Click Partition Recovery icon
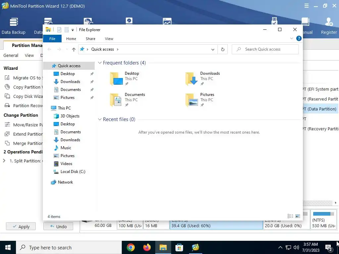Image resolution: width=339 pixels, height=254 pixels. 7,106
